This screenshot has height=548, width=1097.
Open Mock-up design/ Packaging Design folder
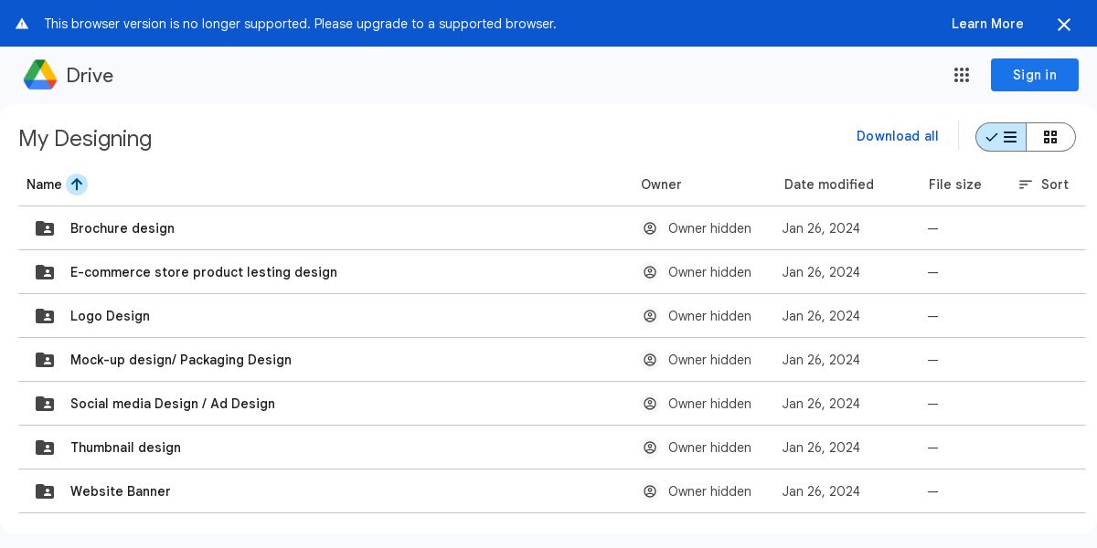[x=181, y=360]
